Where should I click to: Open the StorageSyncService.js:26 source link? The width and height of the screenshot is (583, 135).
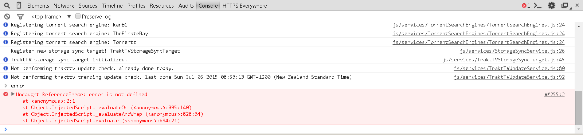[x=512, y=51]
